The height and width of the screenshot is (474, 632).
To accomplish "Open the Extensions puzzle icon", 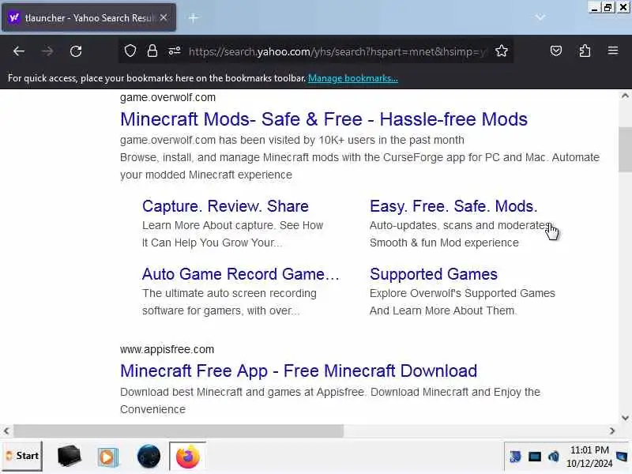I will (585, 51).
